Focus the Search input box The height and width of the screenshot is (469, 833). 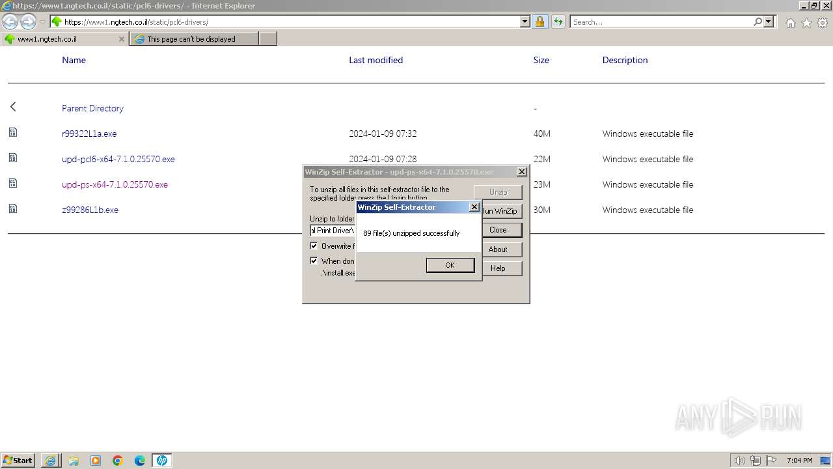661,22
